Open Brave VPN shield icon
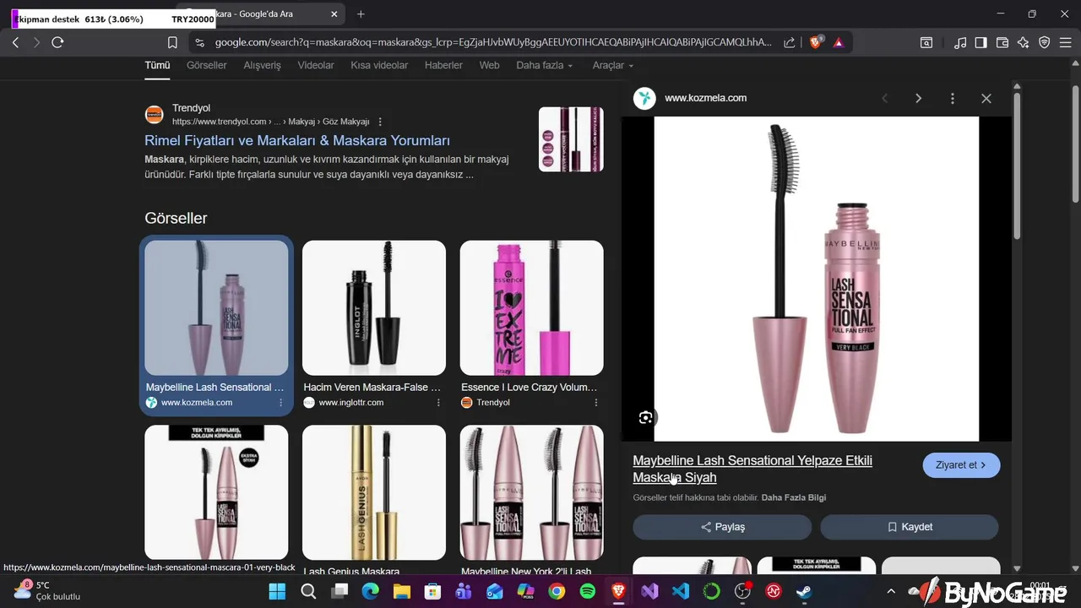This screenshot has height=608, width=1081. (x=1044, y=42)
